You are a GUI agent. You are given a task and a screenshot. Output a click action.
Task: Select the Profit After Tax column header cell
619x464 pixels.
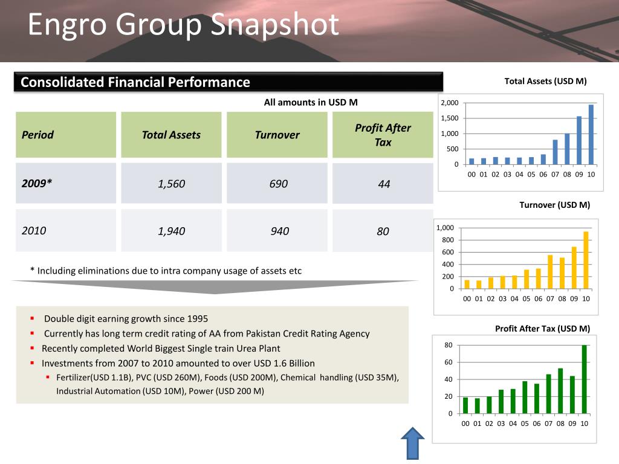(x=383, y=135)
